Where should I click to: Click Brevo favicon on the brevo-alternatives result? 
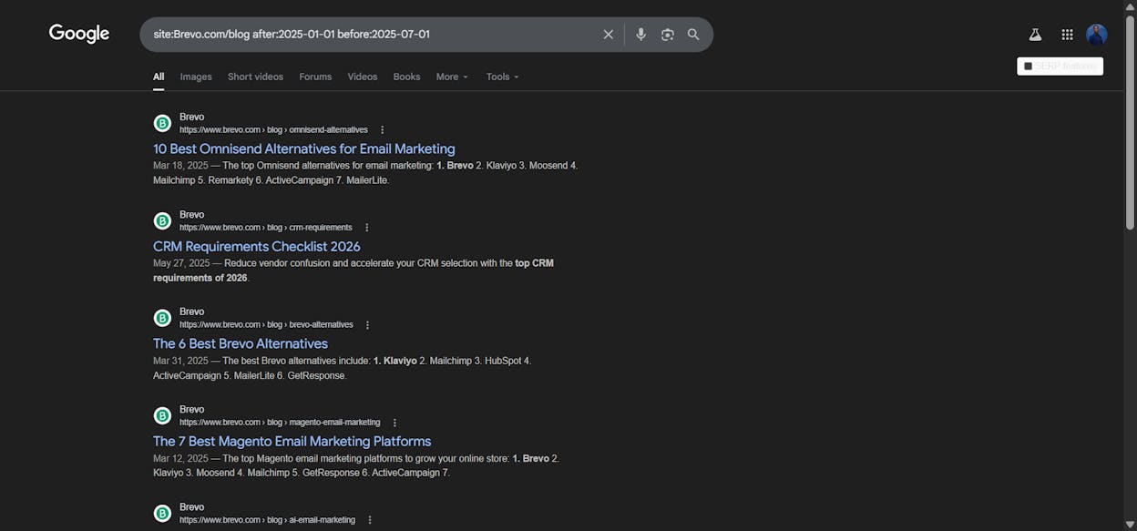coord(162,318)
